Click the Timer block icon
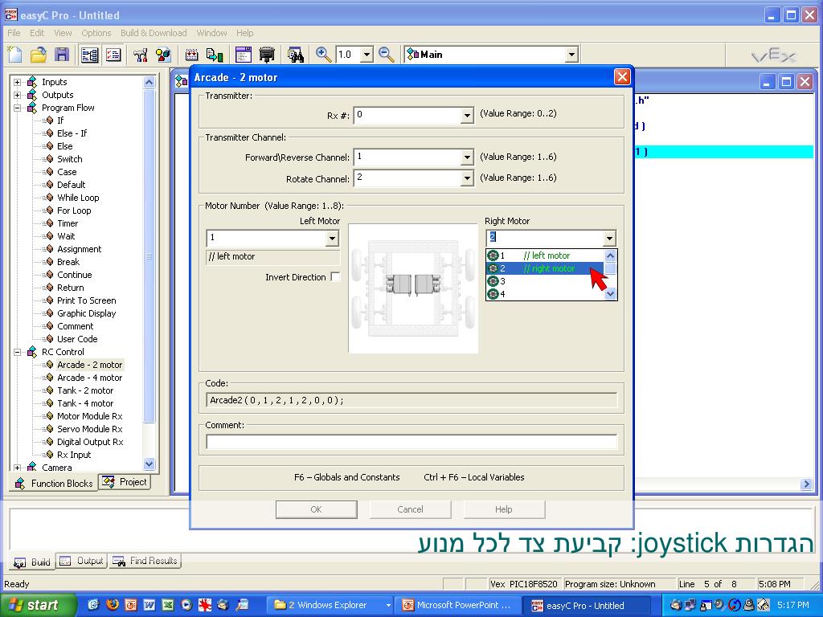The image size is (823, 617). point(49,223)
